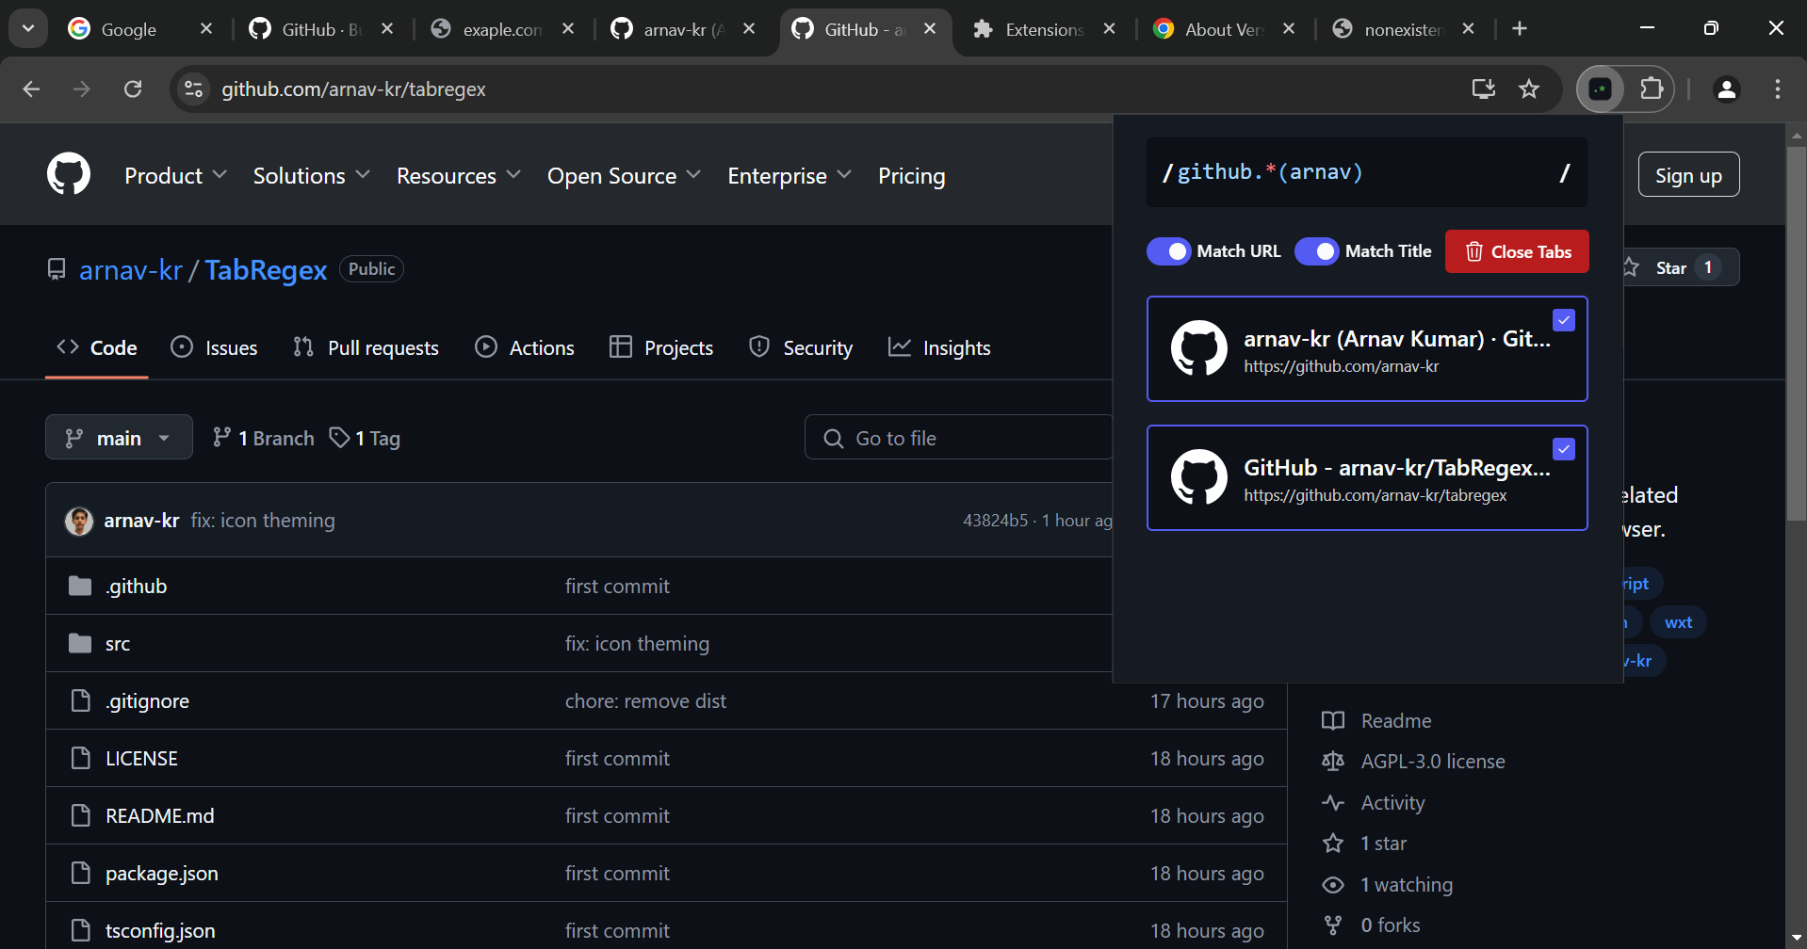View site information icon in address bar
The image size is (1807, 949).
(194, 89)
